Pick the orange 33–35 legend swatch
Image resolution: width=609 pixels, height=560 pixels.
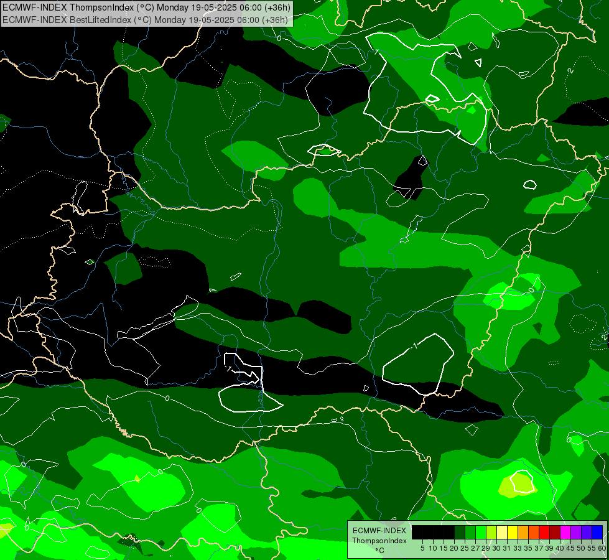[523, 532]
